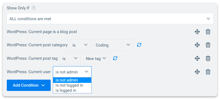The height and width of the screenshot is (99, 220).
Task: Open the ALL conditions are met dropdown
Action: [110, 19]
